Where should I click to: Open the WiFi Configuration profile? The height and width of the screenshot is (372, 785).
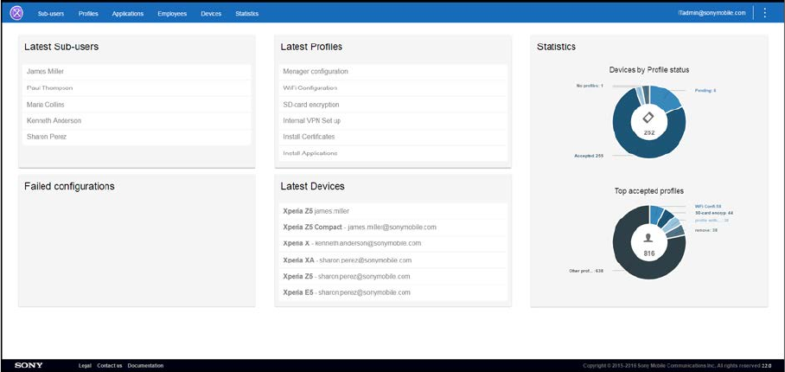tap(393, 88)
